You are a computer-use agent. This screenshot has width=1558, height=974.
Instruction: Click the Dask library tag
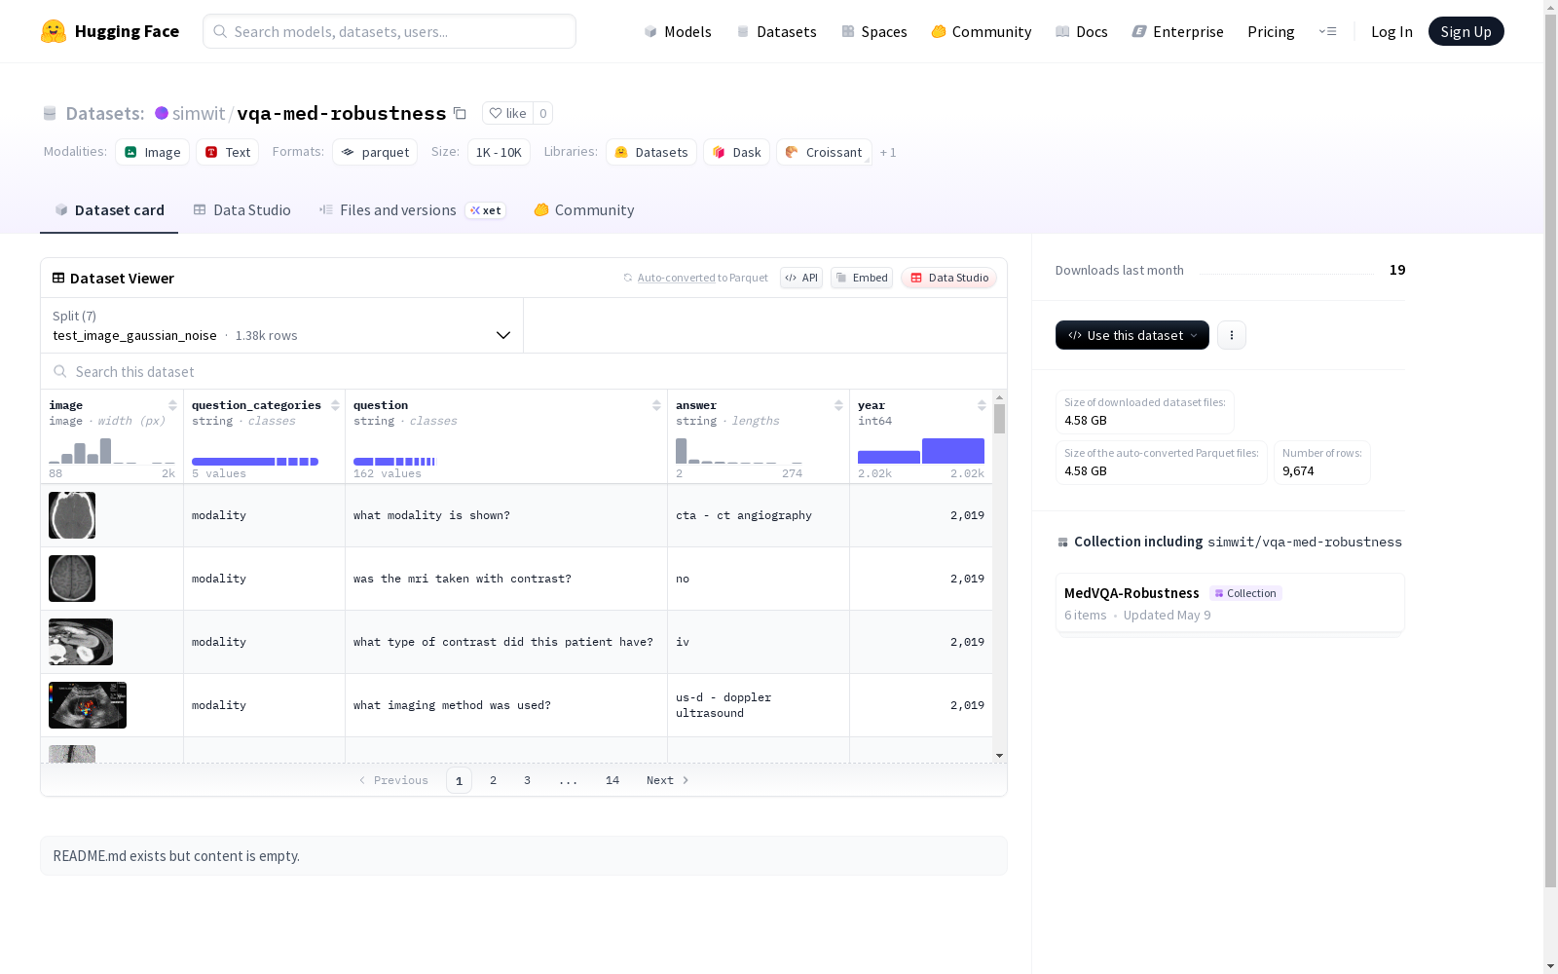tap(737, 152)
